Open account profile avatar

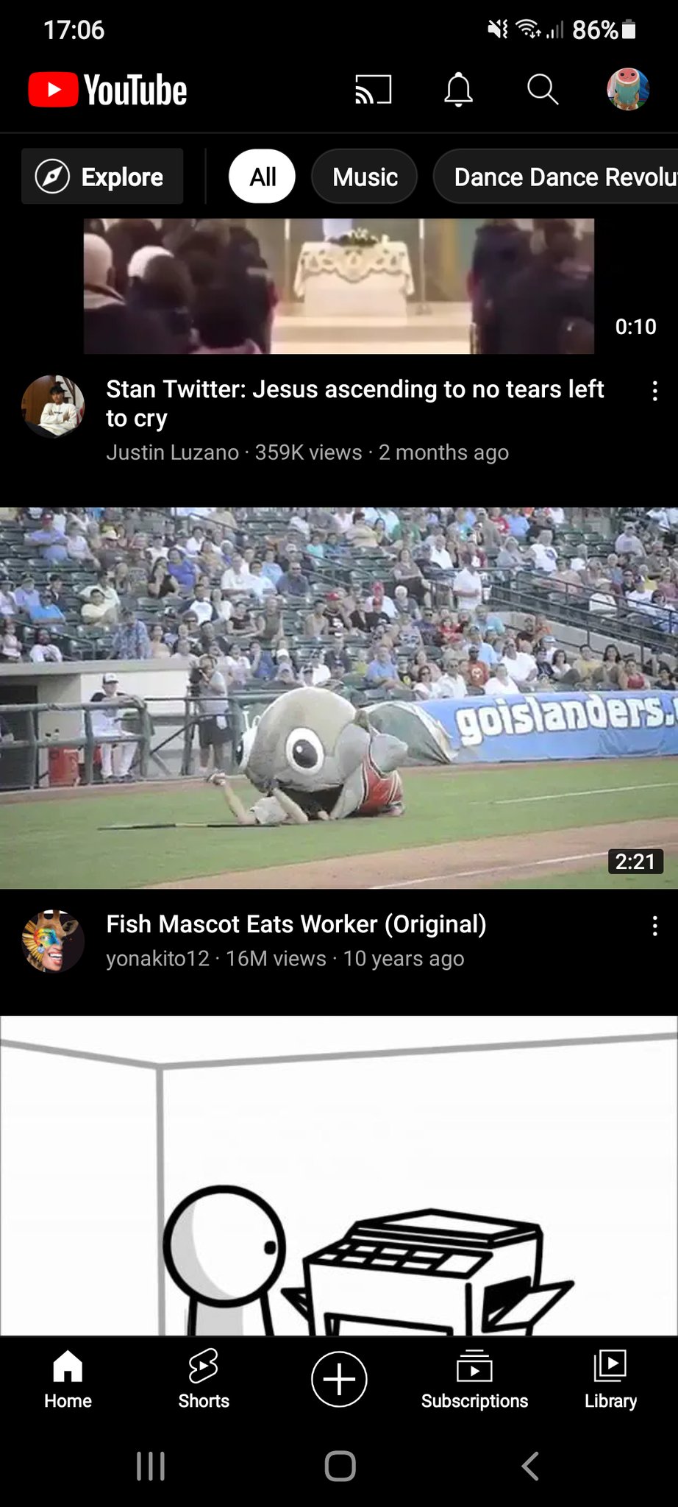tap(627, 90)
